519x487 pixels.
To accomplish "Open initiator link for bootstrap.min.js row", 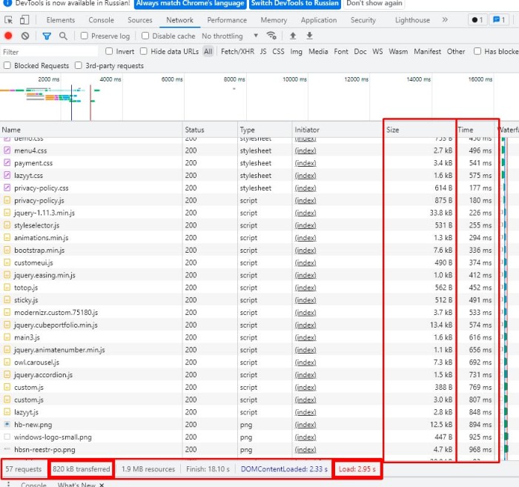I will pyautogui.click(x=305, y=250).
